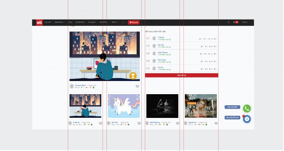This screenshot has height=151, width=284.
Task: Open the sort dropdown above featured image
Action: click(x=75, y=26)
